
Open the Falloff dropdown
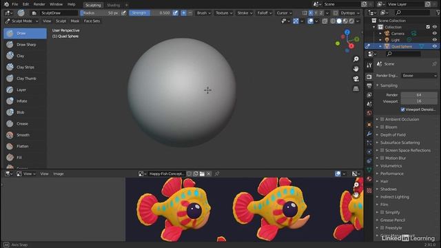tap(265, 13)
